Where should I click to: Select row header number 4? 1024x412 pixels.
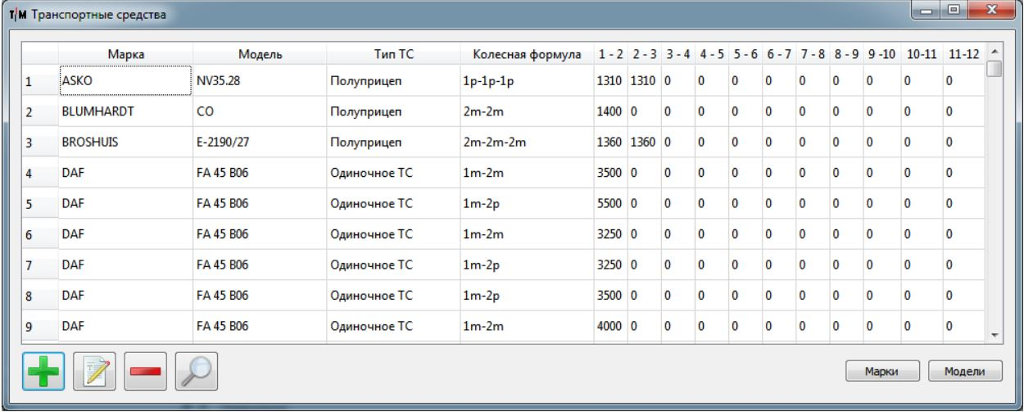(39, 173)
